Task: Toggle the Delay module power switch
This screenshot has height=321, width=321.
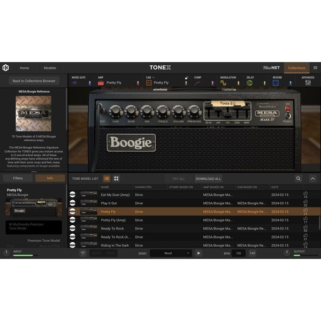Action: point(264,83)
